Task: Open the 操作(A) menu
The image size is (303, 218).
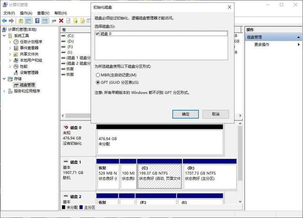Action: coord(26,13)
